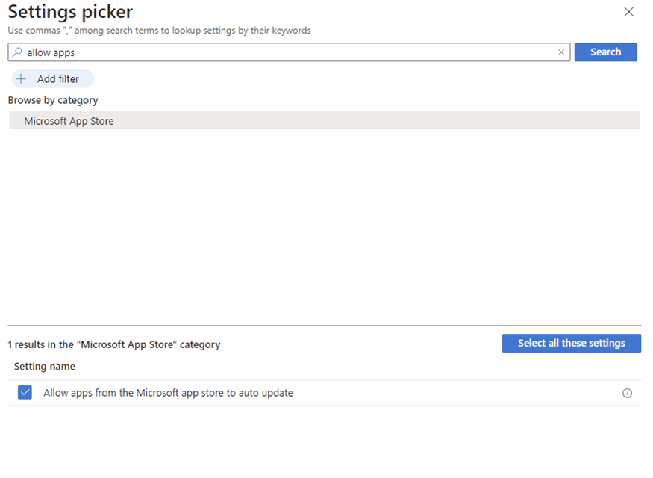This screenshot has height=478, width=653.
Task: Open the Add filter option
Action: (x=53, y=78)
